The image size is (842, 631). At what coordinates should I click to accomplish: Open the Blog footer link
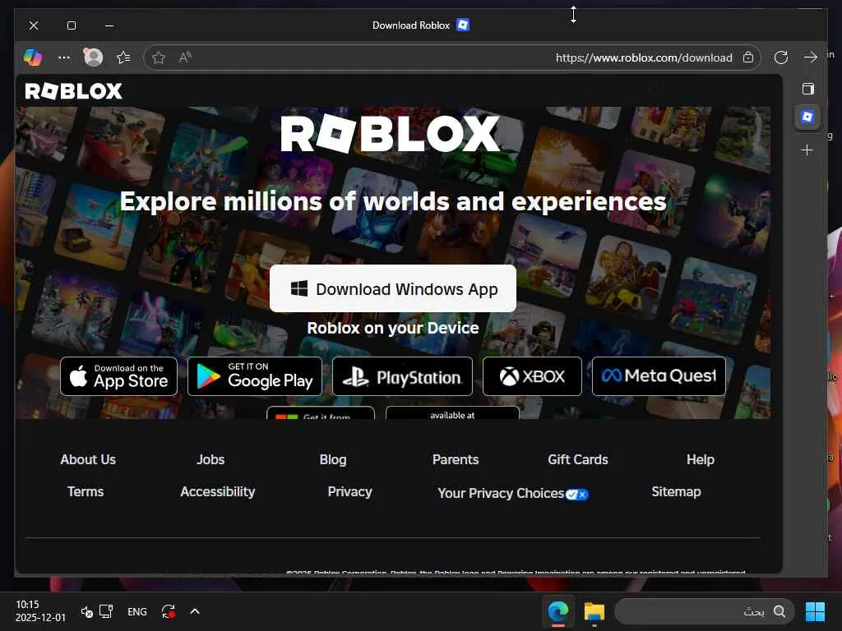[333, 460]
